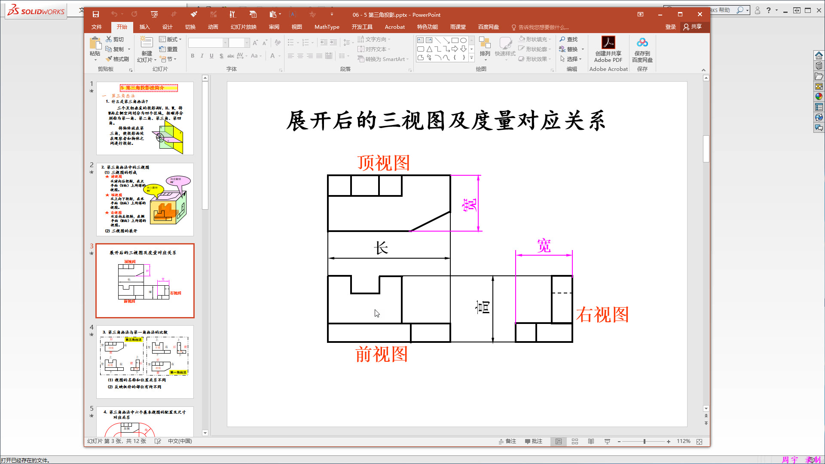
Task: Toggle Normal view button in status bar
Action: [x=559, y=441]
